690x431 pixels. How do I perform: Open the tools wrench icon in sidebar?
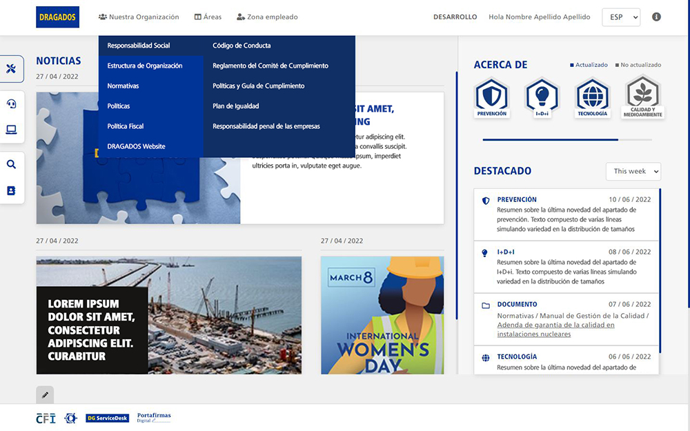click(x=11, y=68)
